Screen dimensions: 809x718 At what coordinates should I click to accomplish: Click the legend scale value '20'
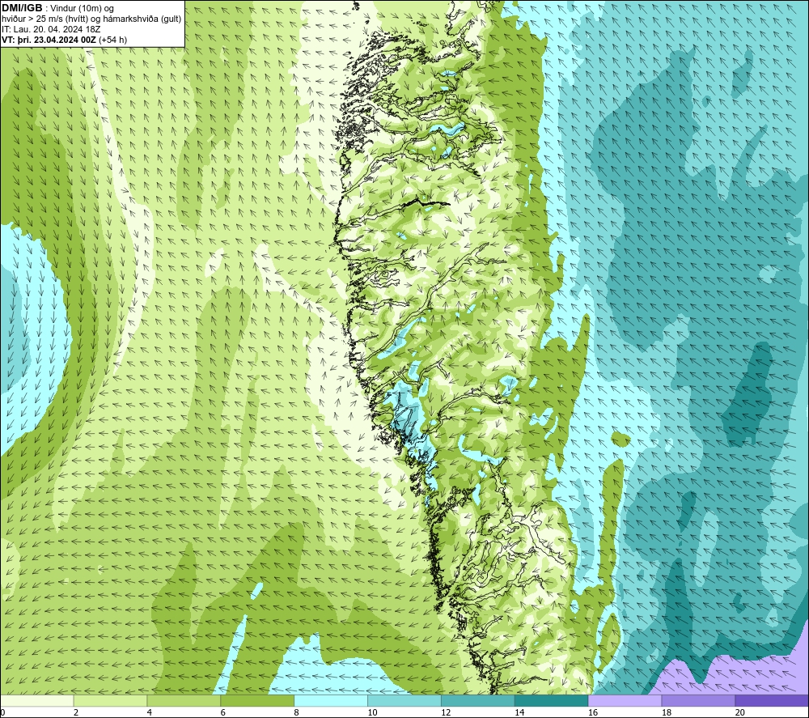click(740, 713)
